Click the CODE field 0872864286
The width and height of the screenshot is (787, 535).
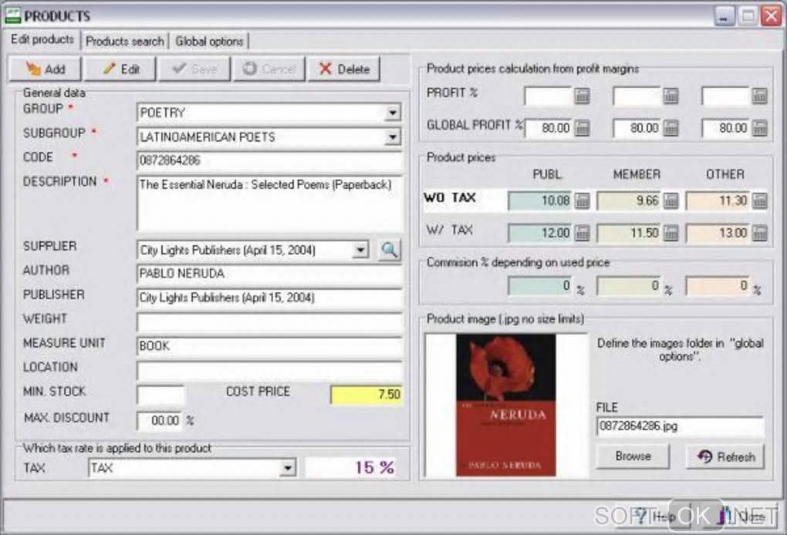269,160
